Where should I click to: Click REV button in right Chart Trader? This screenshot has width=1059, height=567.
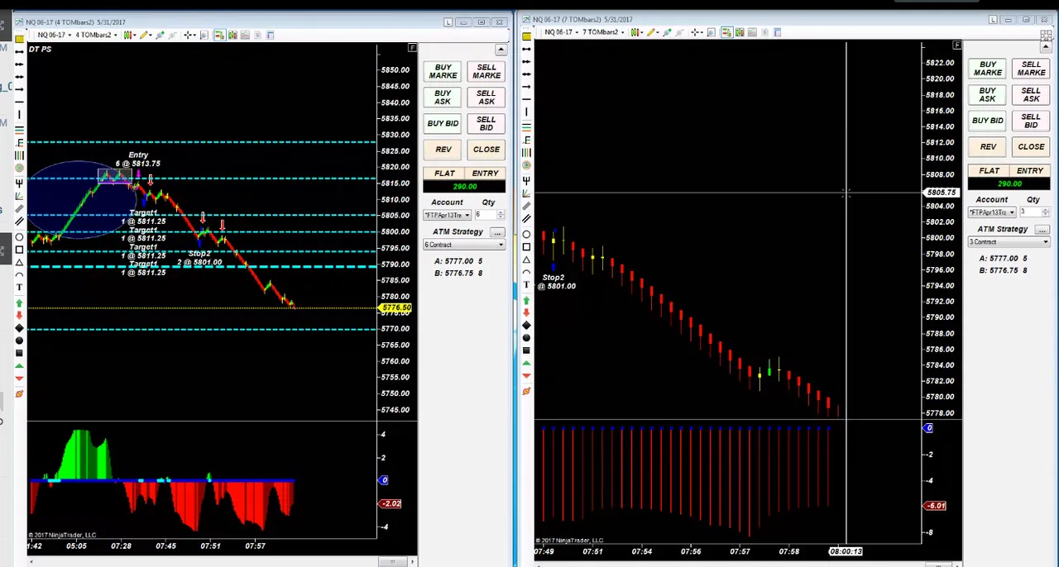pyautogui.click(x=988, y=147)
